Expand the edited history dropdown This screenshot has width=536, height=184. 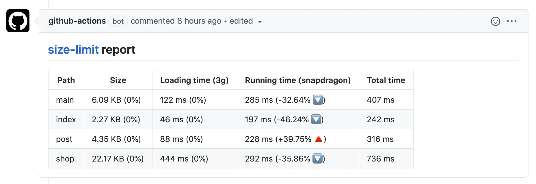[x=260, y=22]
